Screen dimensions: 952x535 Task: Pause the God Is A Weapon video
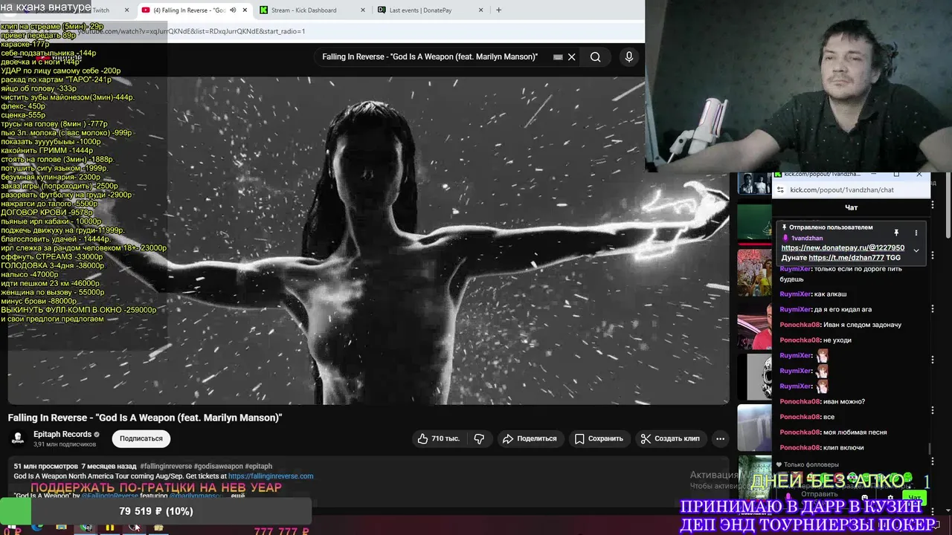[x=368, y=240]
